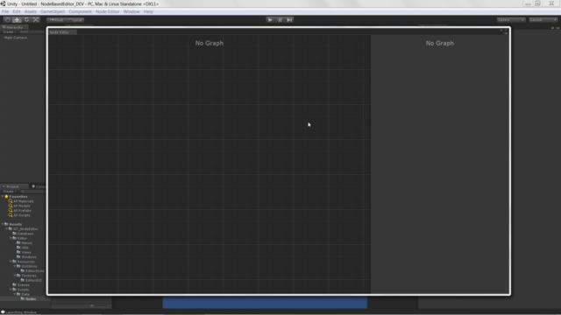This screenshot has height=315, width=561.
Task: Select the Hand tool in toolbar
Action: pos(8,20)
